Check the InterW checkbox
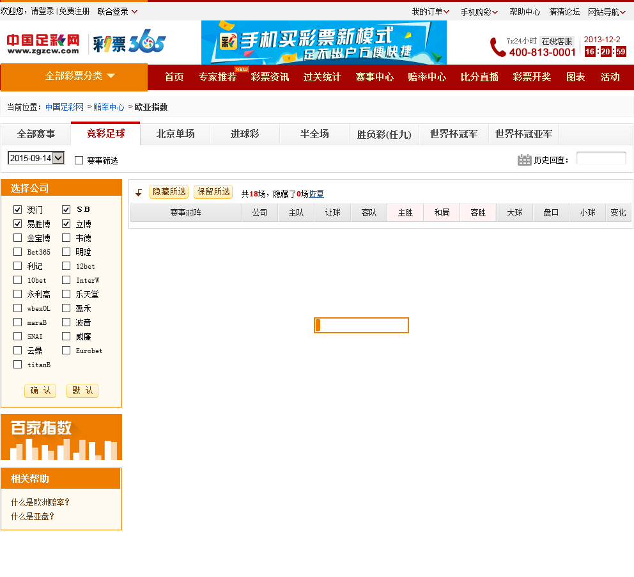The image size is (634, 577). (66, 280)
